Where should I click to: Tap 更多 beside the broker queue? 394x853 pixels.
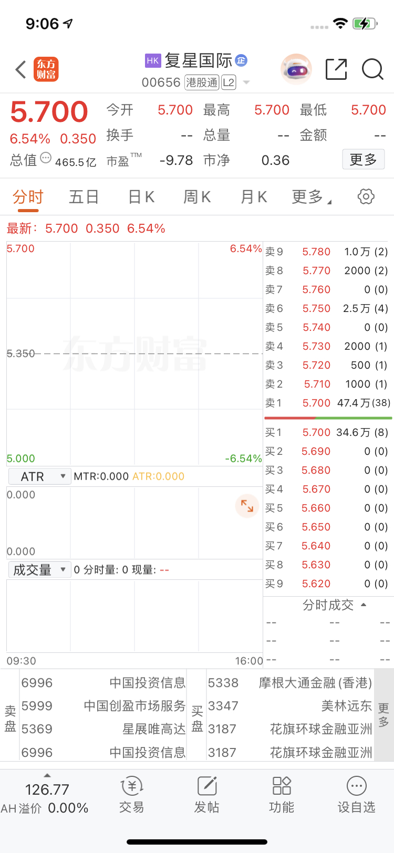point(384,715)
